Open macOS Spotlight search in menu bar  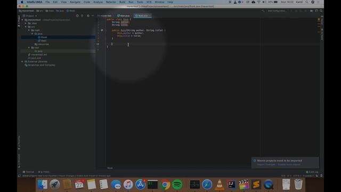(307, 2)
